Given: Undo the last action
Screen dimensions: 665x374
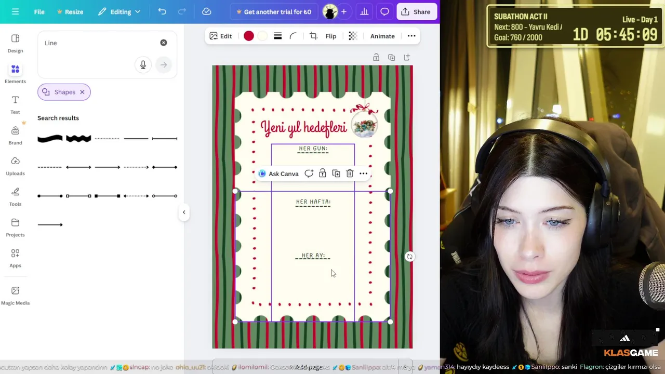Looking at the screenshot, I should coord(162,11).
